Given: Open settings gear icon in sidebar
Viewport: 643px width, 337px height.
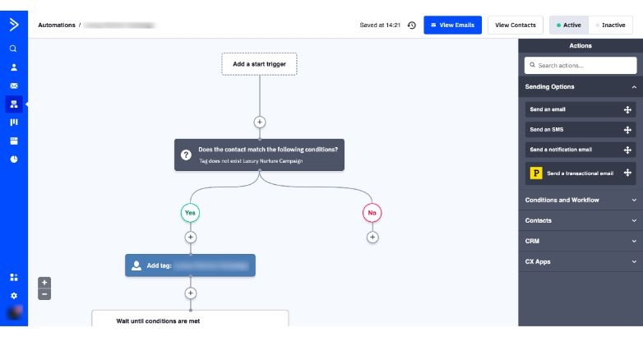Looking at the screenshot, I should coord(13,295).
